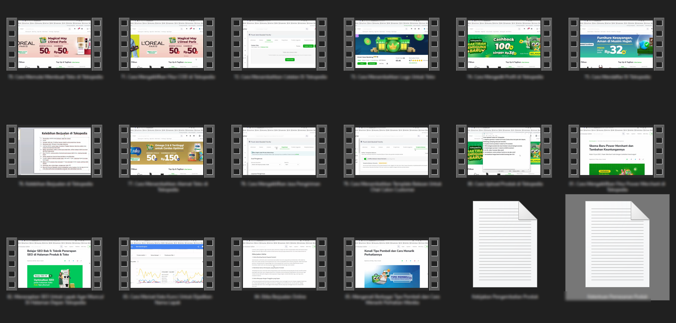Screen dimensions: 676x323
Task: Select the Welcome green crown banner video
Action: [392, 44]
